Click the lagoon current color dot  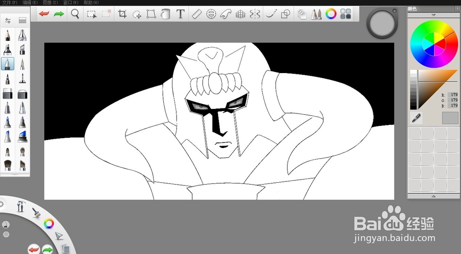(6, 234)
